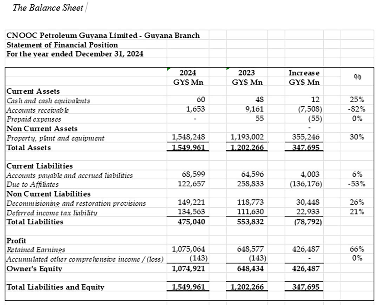Screen dimensions: 379x305
Task: Select the 'Non Current Assets' section label
Action: point(42,128)
